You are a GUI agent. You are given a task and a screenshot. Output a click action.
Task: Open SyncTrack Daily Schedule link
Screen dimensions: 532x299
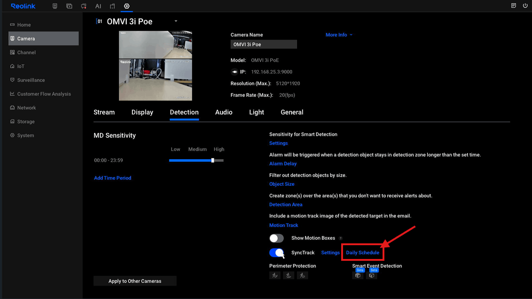(363, 253)
